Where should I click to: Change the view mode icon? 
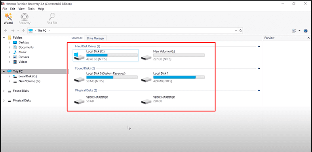click(x=294, y=31)
